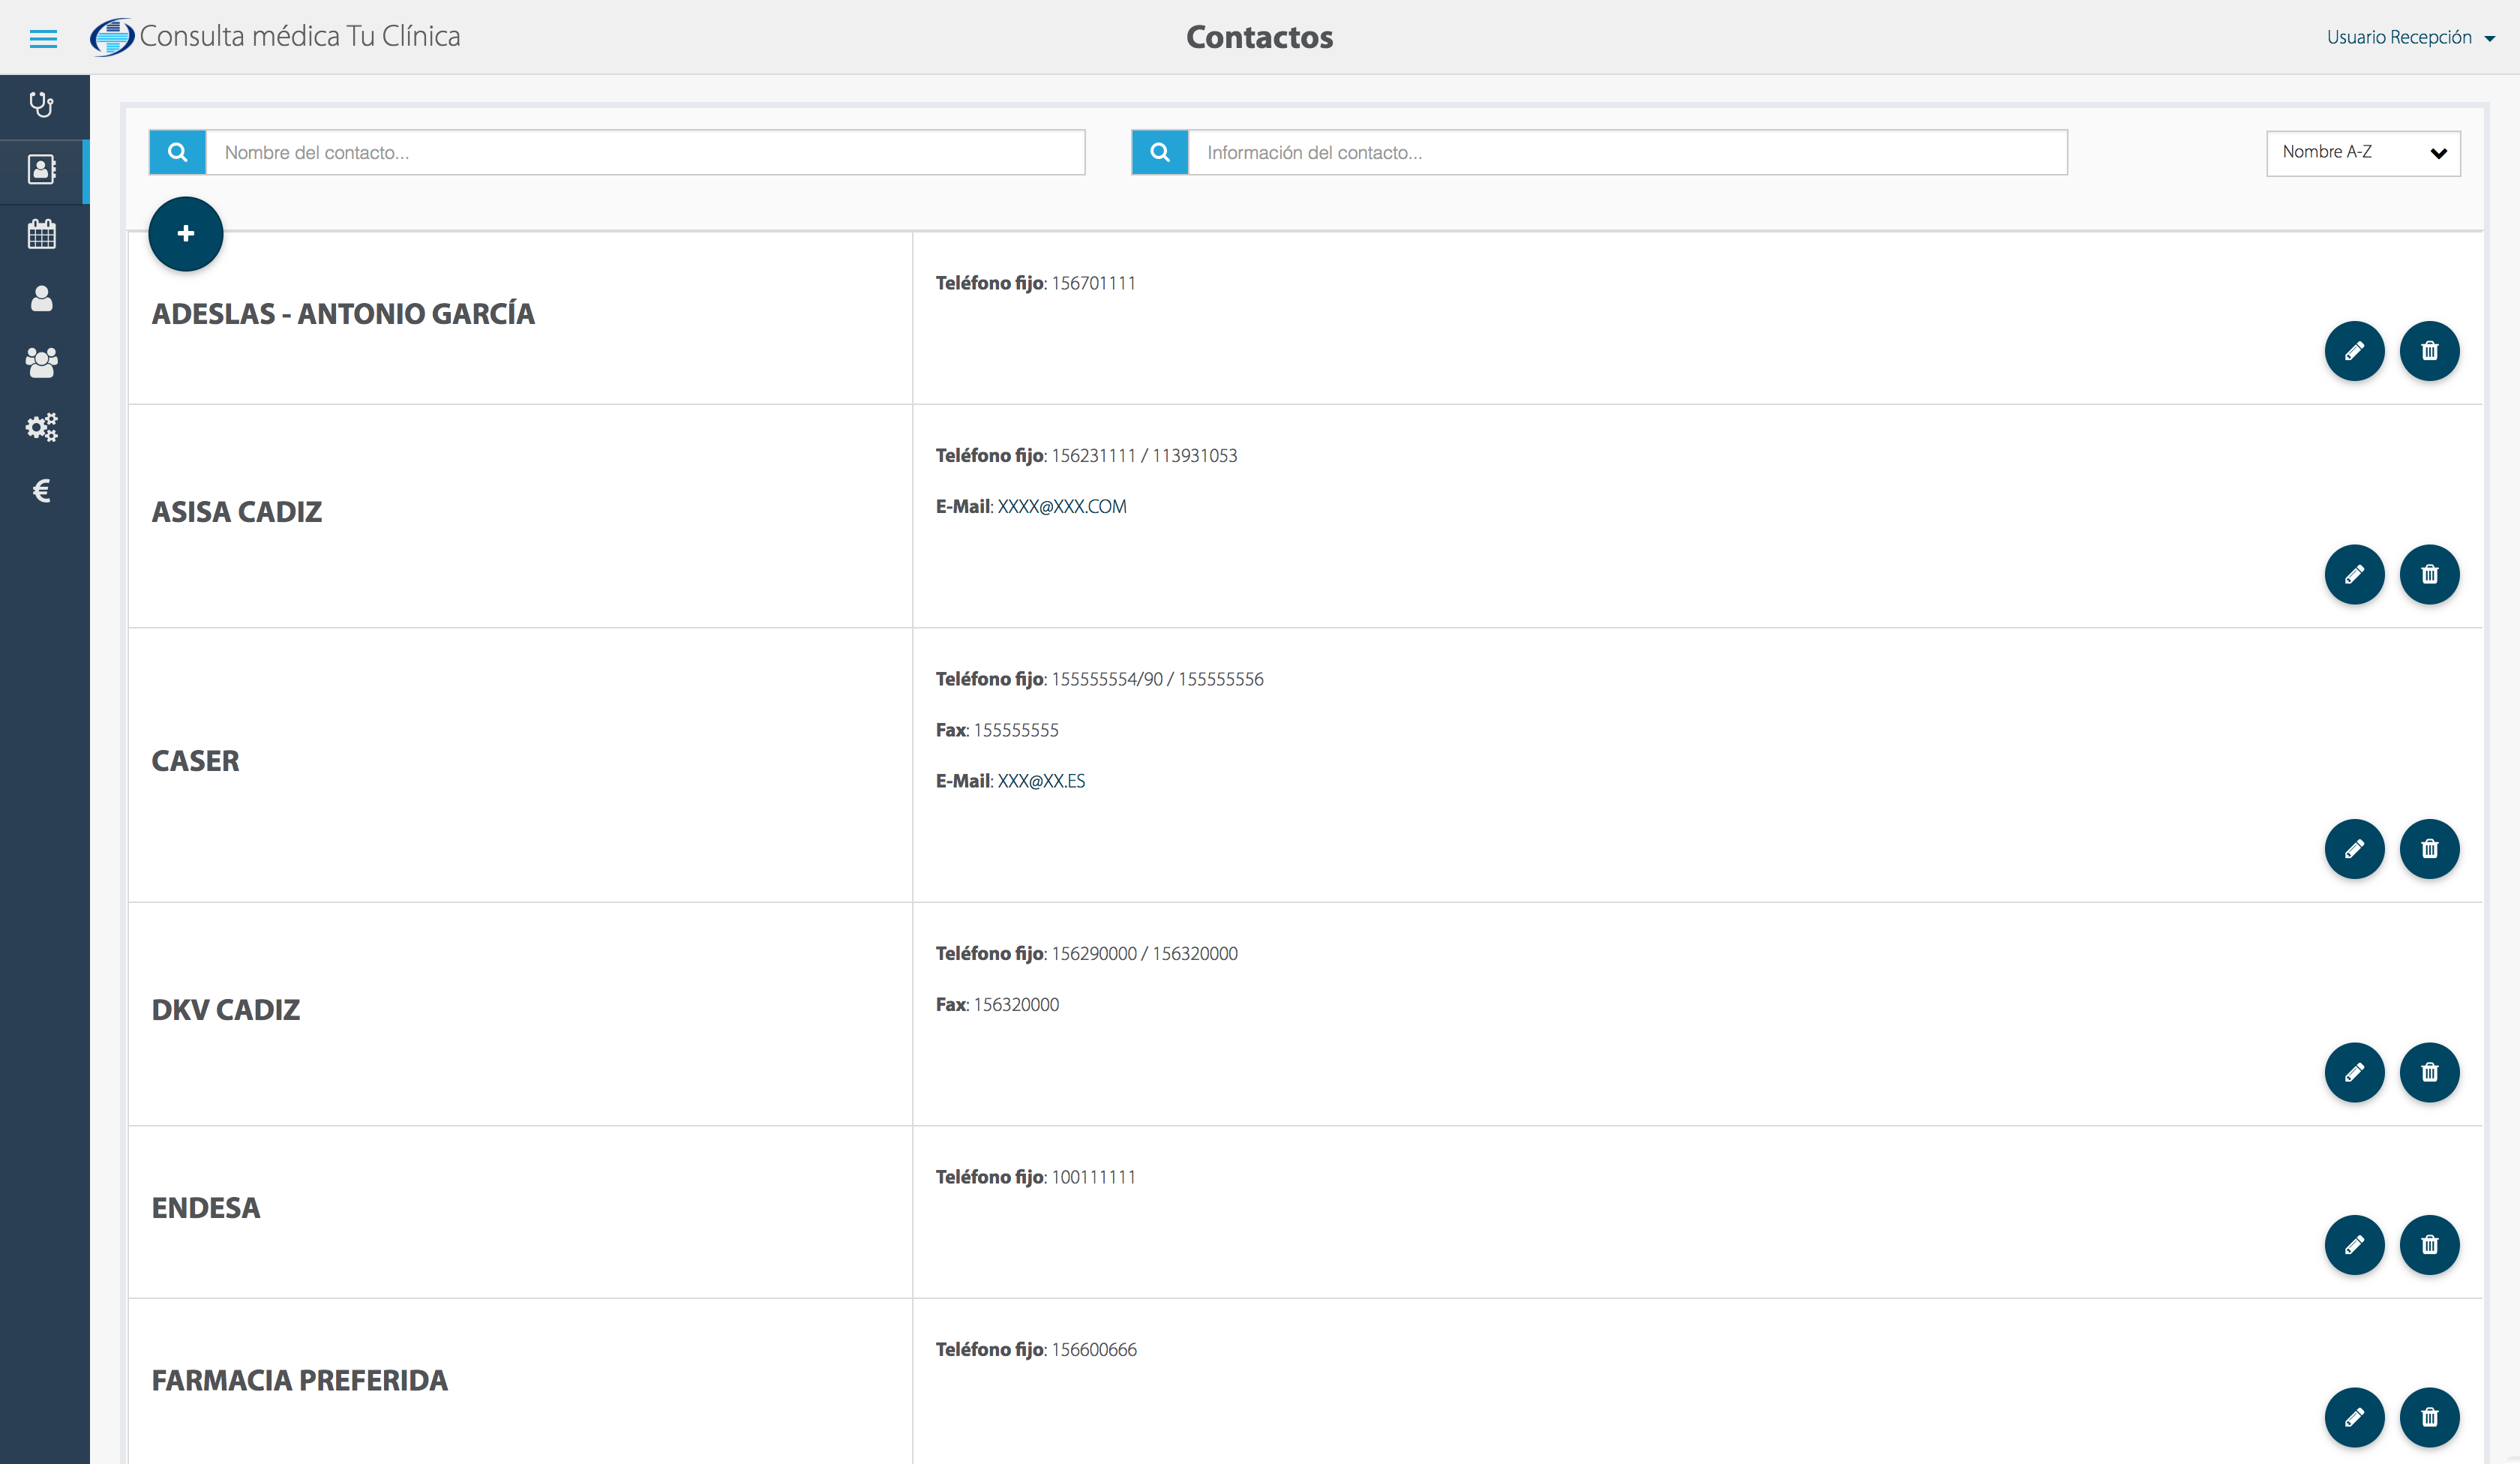This screenshot has height=1464, width=2520.
Task: Open the calendar sidebar icon
Action: (42, 234)
